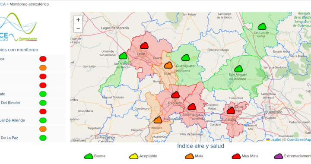Click the 'Muy Mala' legend label
The width and height of the screenshot is (311, 164).
(250, 156)
